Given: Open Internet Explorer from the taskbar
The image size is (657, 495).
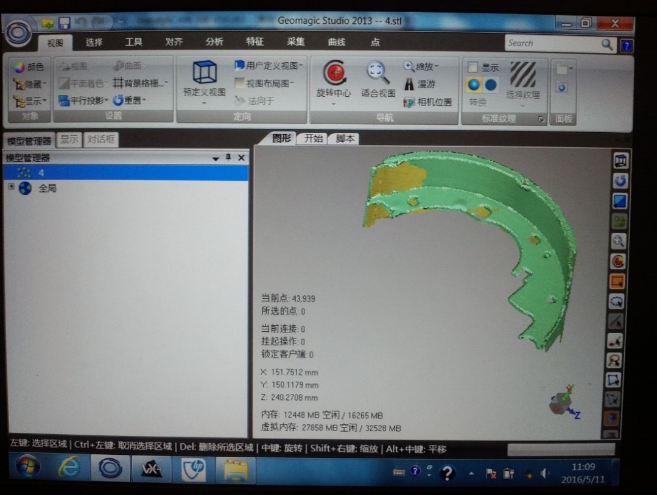Looking at the screenshot, I should 68,467.
